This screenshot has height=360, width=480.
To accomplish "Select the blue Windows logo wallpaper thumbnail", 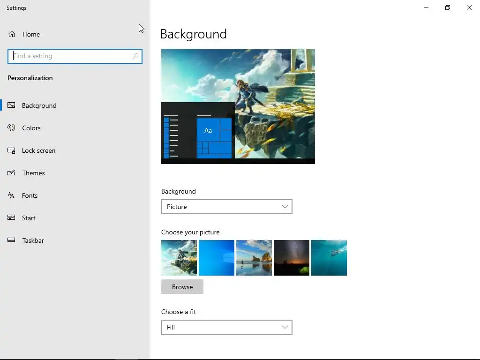I will click(x=217, y=258).
